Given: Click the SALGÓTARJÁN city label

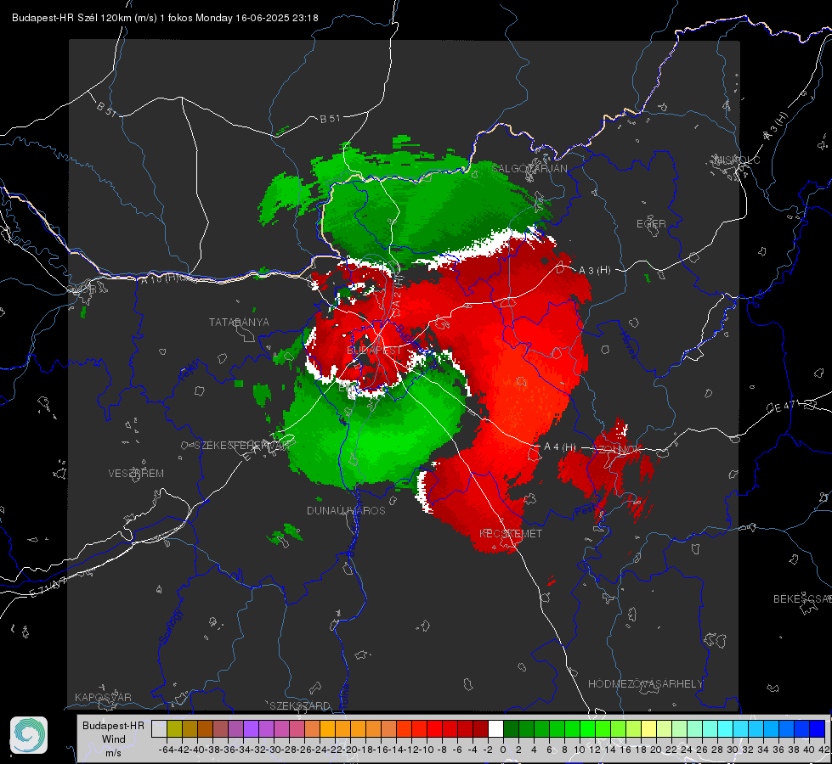Looking at the screenshot, I should 529,169.
